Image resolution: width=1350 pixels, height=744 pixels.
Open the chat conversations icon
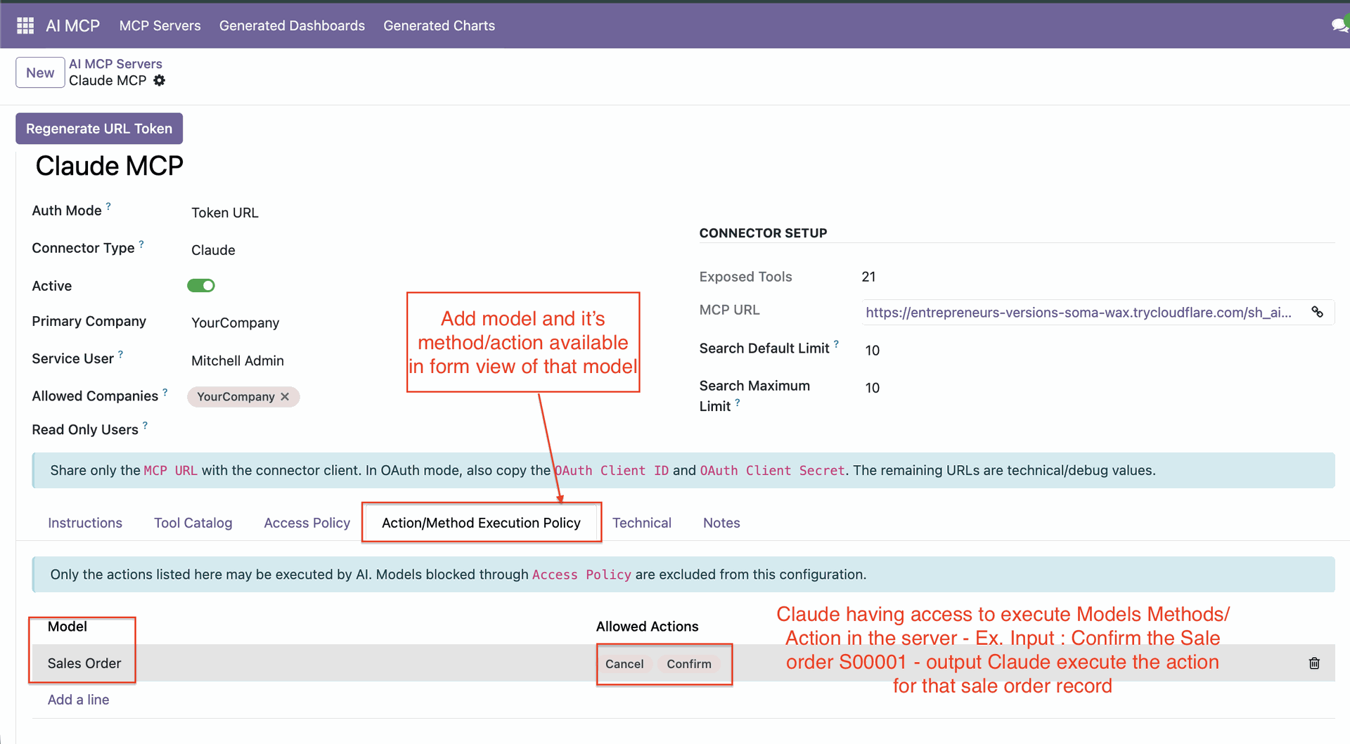click(x=1339, y=26)
